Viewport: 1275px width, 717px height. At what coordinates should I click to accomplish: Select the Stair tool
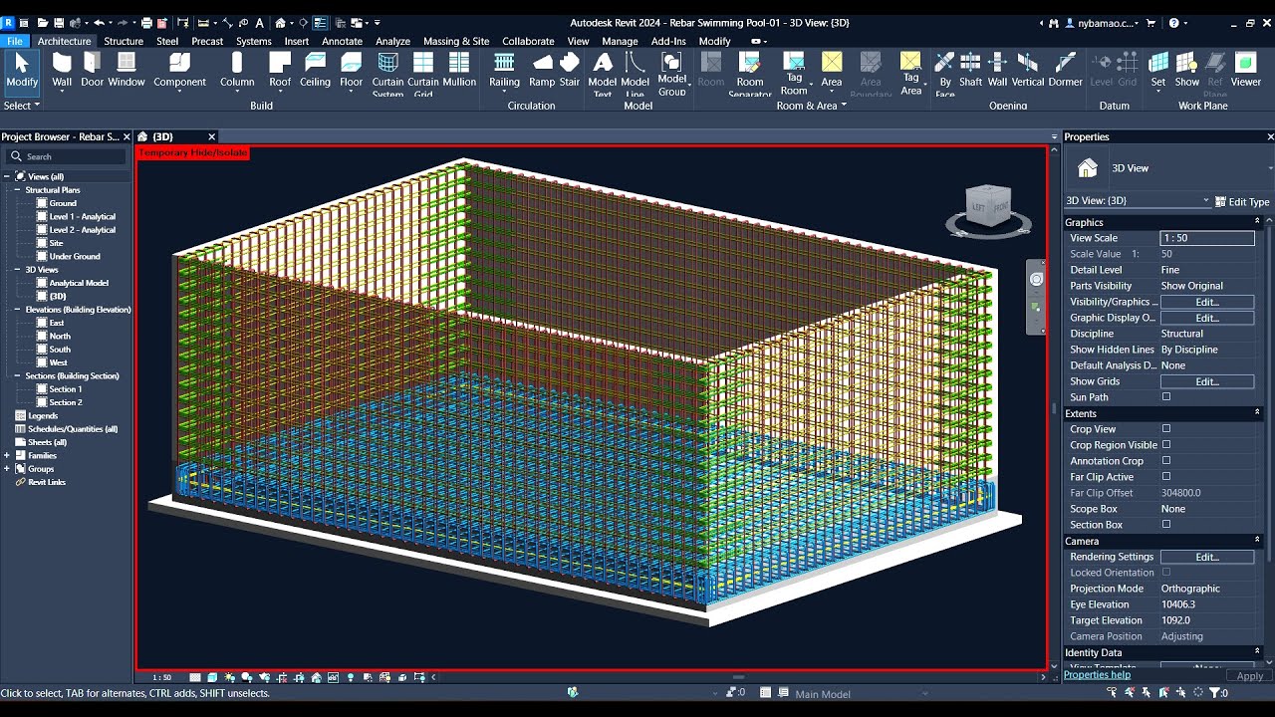(x=570, y=70)
